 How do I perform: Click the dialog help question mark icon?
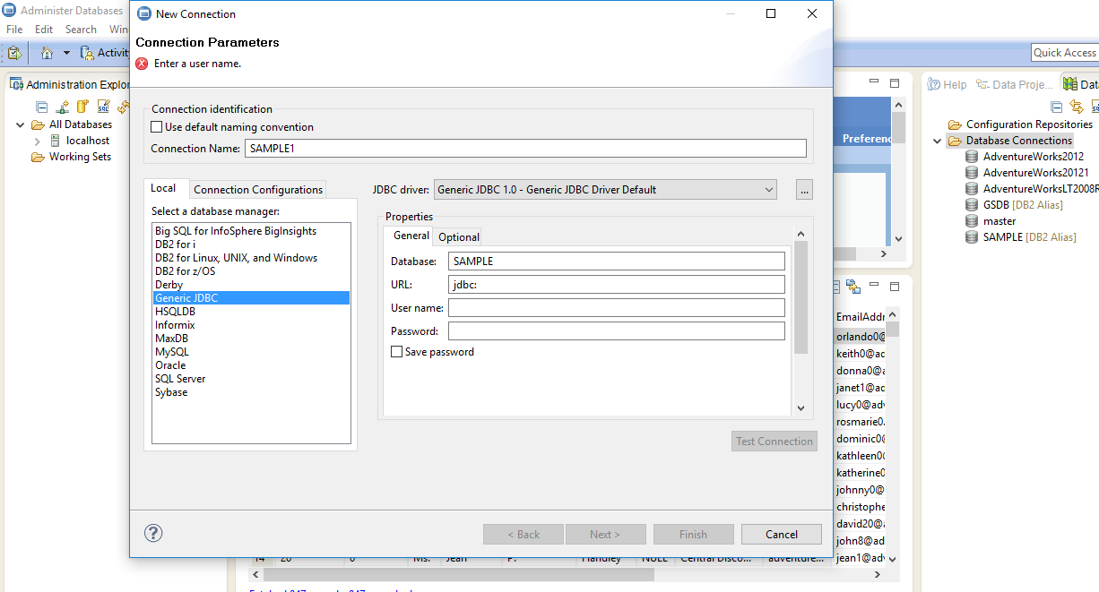pos(153,533)
